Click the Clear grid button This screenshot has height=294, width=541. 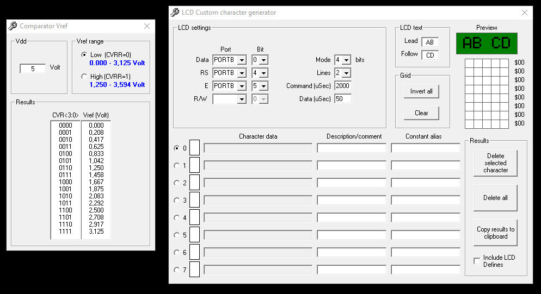tap(421, 113)
